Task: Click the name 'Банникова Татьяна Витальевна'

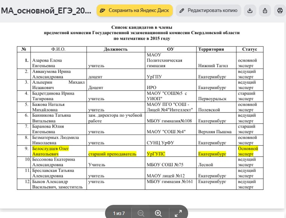Action: point(52,118)
